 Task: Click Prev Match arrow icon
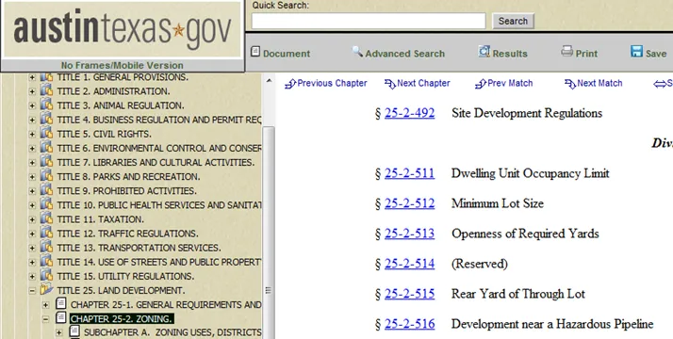(481, 84)
